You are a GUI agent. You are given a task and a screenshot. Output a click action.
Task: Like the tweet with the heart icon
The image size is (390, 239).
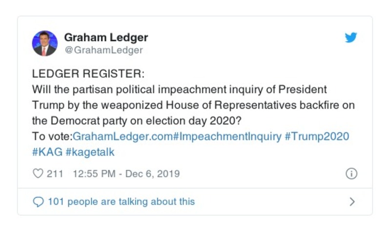[38, 174]
